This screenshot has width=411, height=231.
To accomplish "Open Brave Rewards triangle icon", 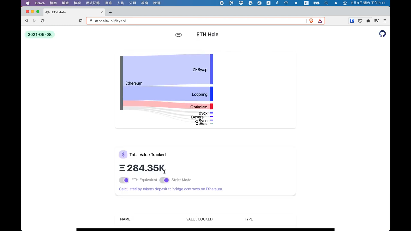I will (320, 21).
